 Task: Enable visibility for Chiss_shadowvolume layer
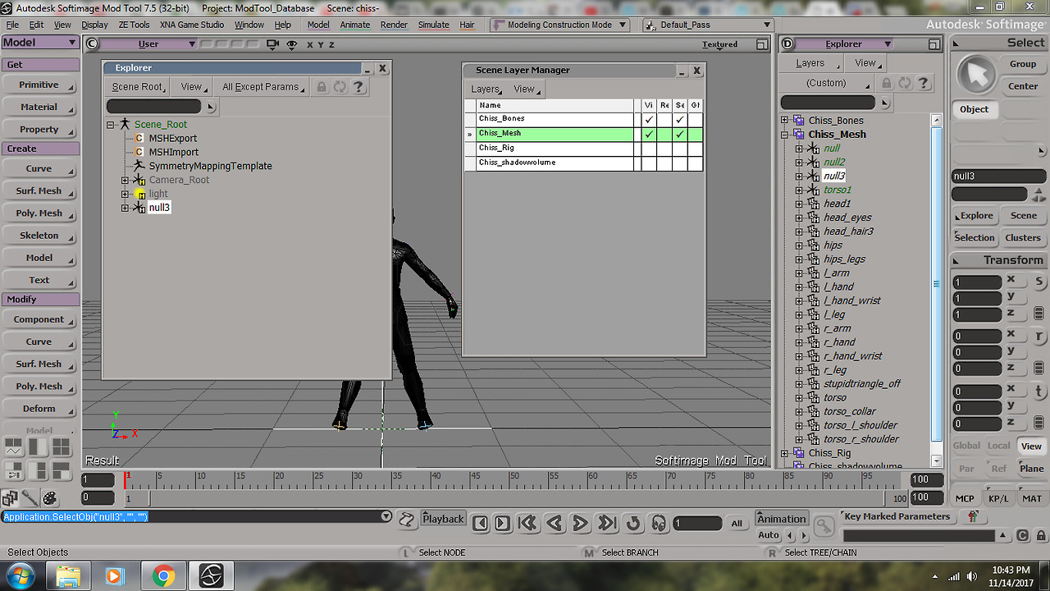coord(649,163)
